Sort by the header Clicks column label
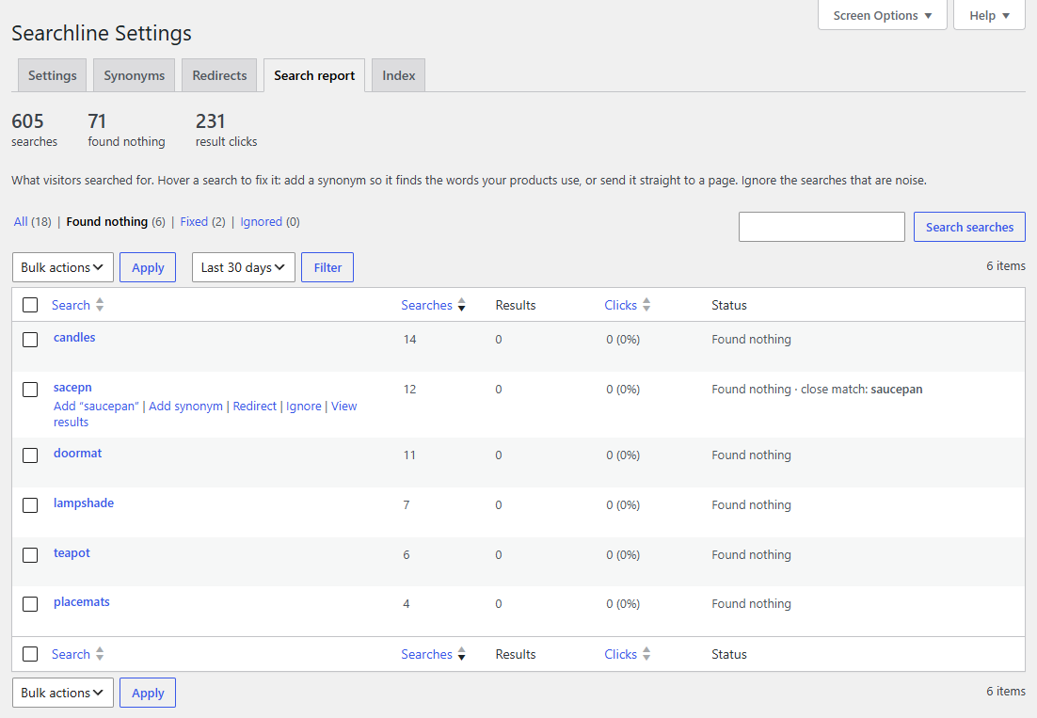 [620, 305]
